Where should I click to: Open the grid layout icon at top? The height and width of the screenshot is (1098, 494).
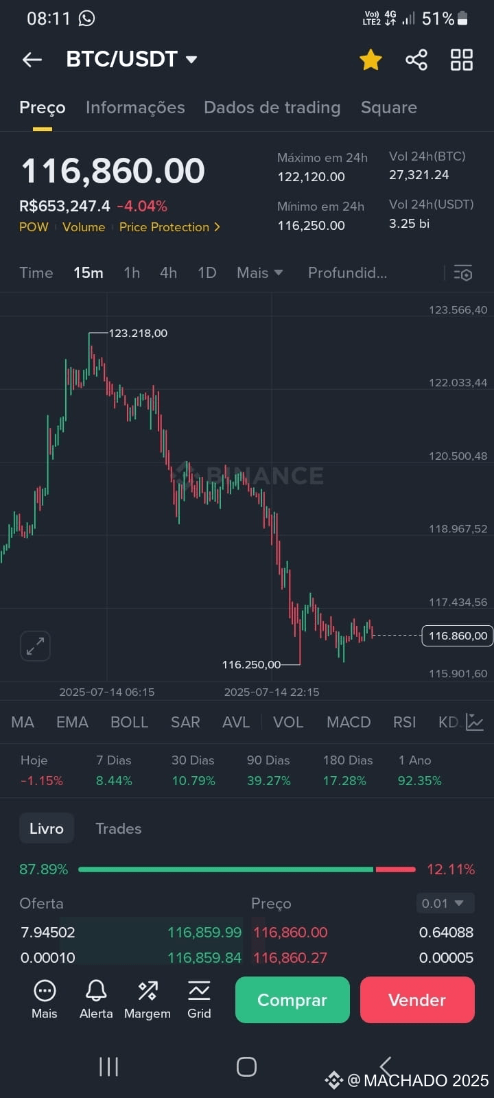click(462, 60)
